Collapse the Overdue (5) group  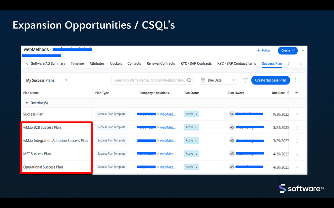click(x=27, y=103)
